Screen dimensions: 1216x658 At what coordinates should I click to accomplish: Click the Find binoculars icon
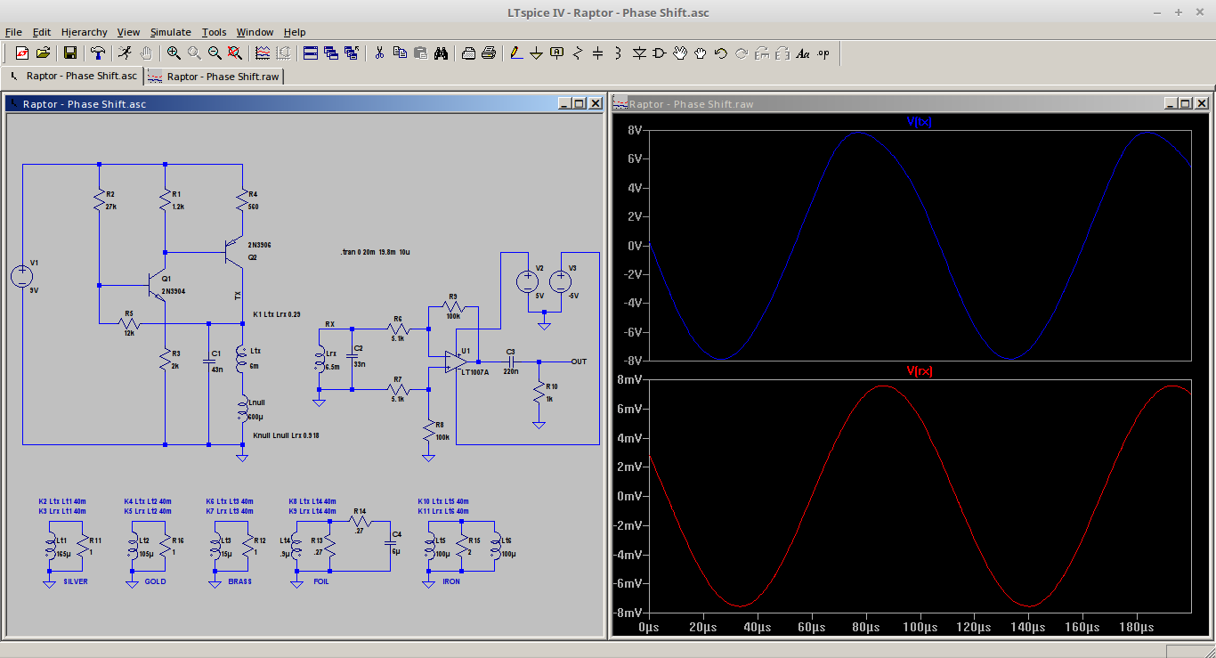coord(441,53)
